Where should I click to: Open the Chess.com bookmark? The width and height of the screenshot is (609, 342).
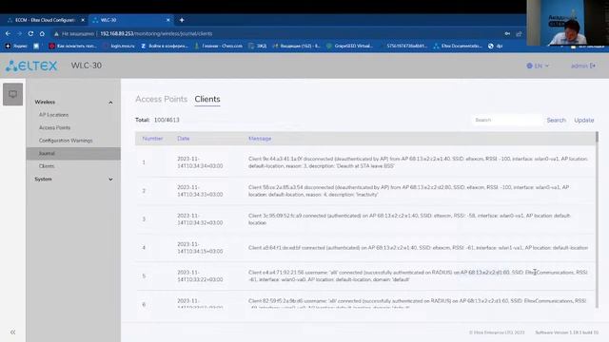(218, 46)
